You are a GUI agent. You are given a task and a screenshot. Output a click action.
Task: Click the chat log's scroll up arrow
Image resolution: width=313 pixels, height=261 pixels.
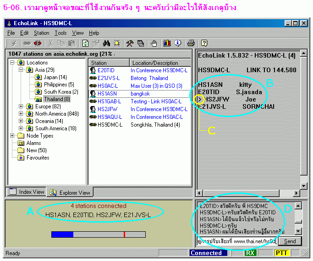click(298, 205)
